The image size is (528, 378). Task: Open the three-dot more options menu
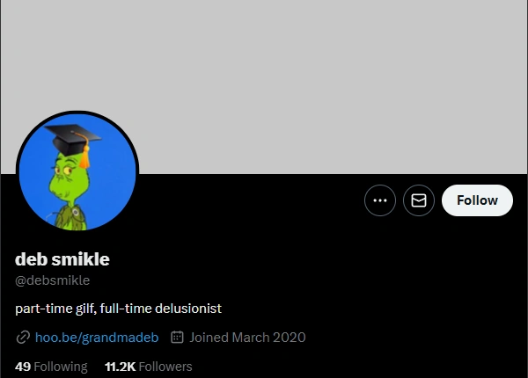tap(380, 200)
